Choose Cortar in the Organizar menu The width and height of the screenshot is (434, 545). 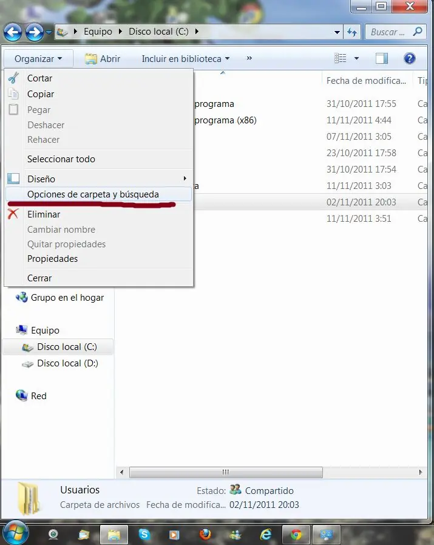coord(99,78)
